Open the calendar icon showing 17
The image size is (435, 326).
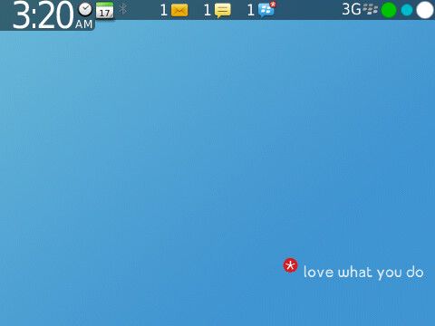pos(105,11)
